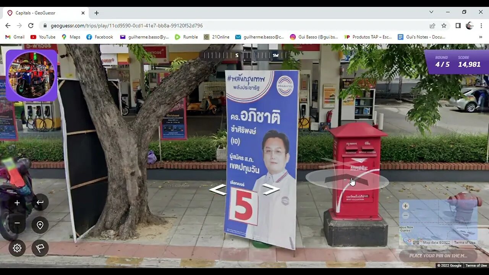The height and width of the screenshot is (275, 489).
Task: Select the Capitals - GeoGuessr tab
Action: click(x=46, y=13)
